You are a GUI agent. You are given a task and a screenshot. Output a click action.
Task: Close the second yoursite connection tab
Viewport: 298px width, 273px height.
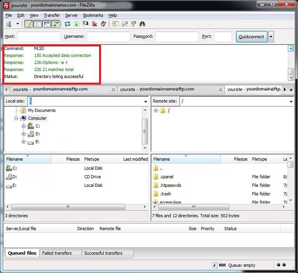tap(221, 89)
